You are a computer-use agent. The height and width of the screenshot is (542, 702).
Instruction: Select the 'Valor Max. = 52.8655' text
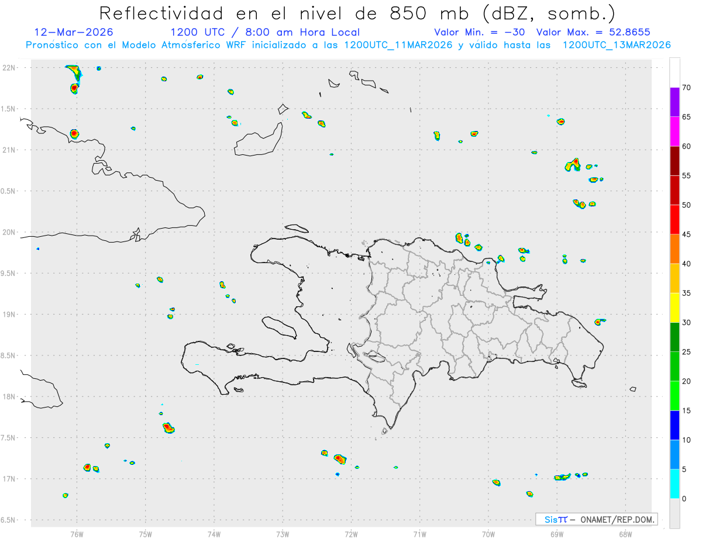point(593,32)
